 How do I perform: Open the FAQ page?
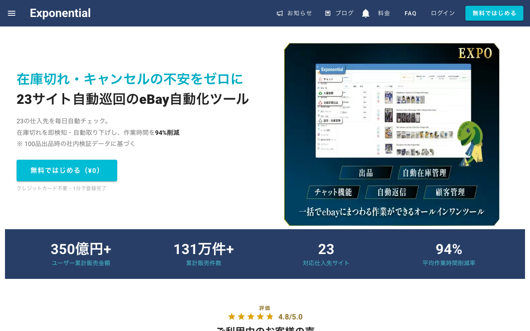(410, 13)
